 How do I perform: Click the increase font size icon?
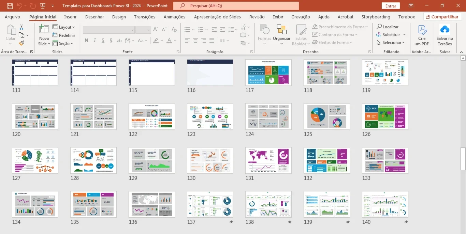tap(156, 30)
